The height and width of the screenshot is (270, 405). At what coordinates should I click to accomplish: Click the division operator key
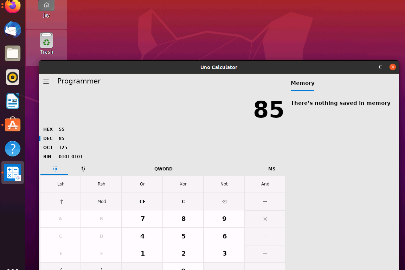(x=265, y=202)
